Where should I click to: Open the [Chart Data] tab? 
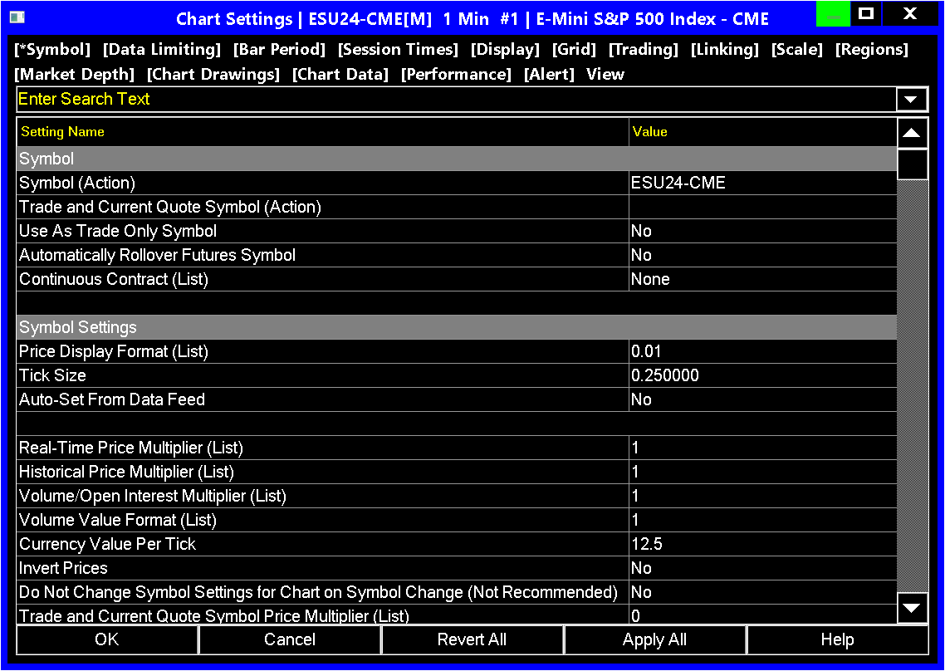(x=340, y=74)
